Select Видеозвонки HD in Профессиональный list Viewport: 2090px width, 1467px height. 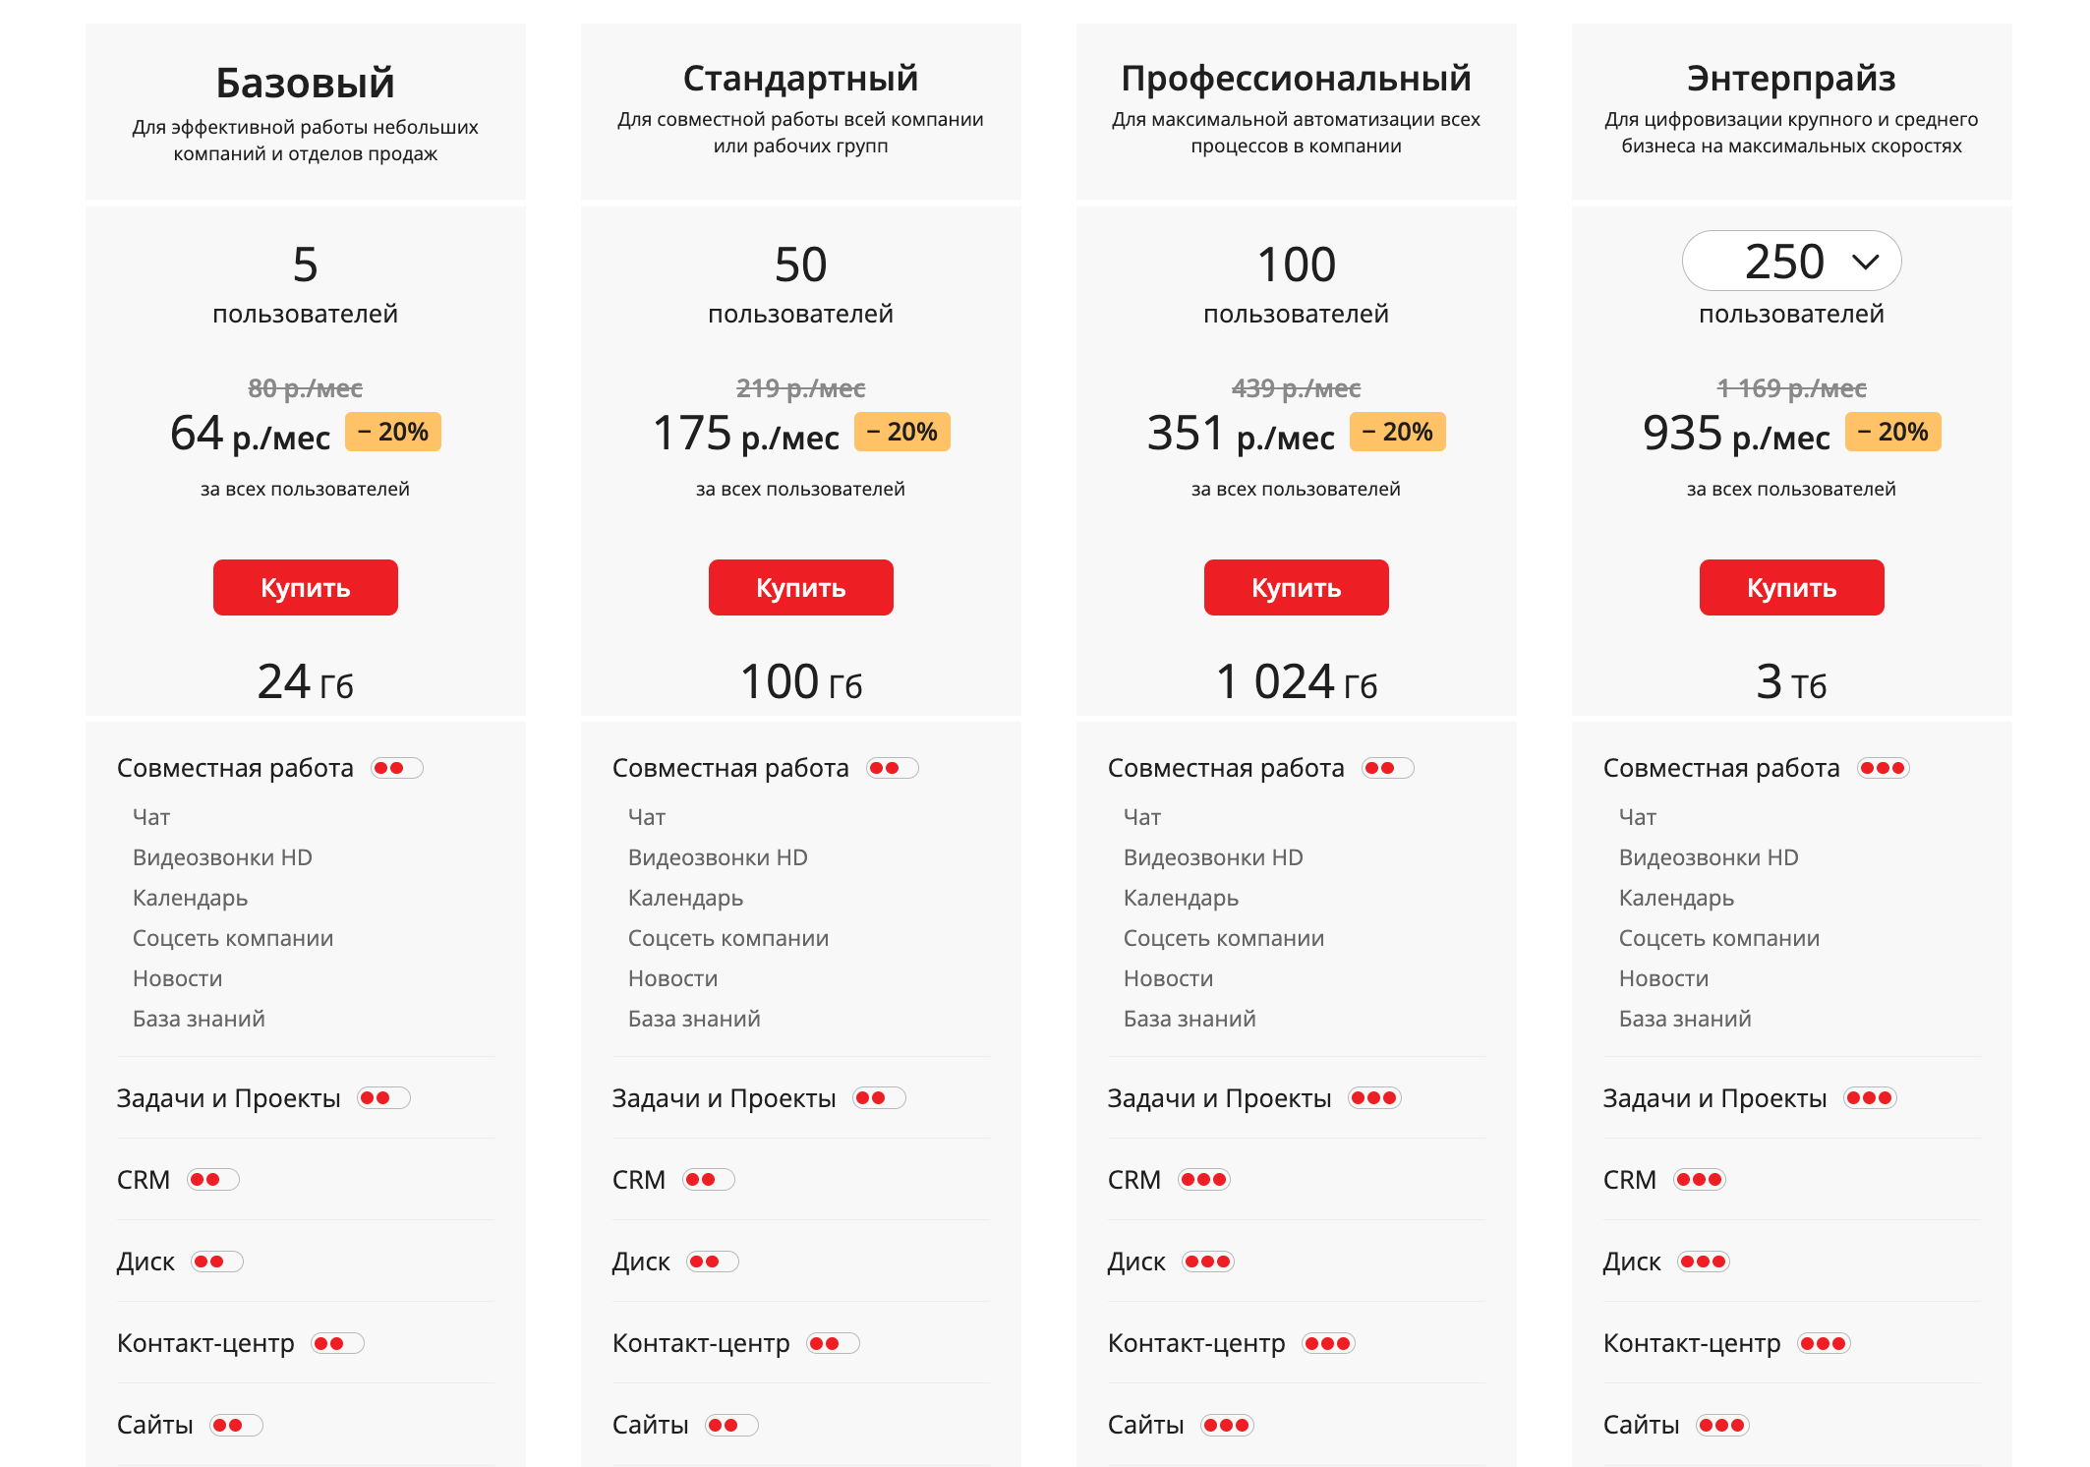coord(1212,857)
